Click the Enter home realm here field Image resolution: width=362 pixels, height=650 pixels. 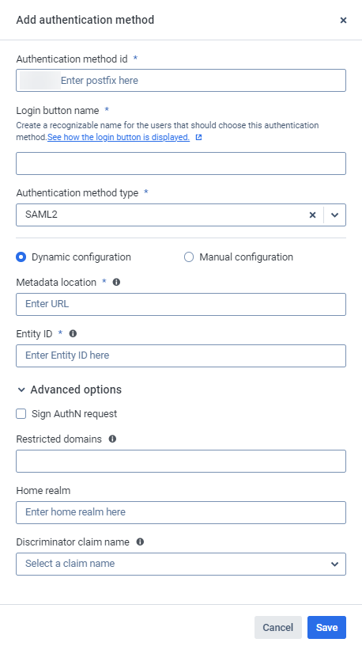pos(181,512)
